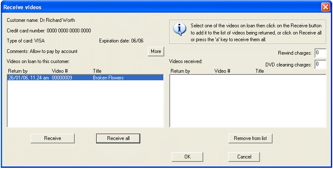Click Return by header in loan list
Image resolution: width=333 pixels, height=169 pixels.
tap(18, 71)
